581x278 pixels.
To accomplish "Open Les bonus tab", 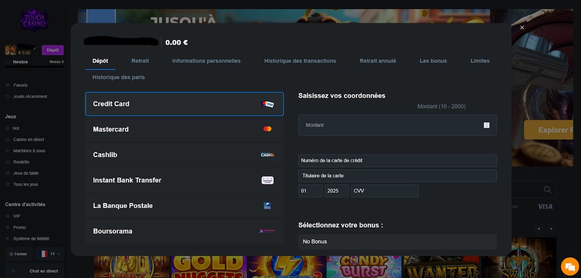I will (x=433, y=61).
